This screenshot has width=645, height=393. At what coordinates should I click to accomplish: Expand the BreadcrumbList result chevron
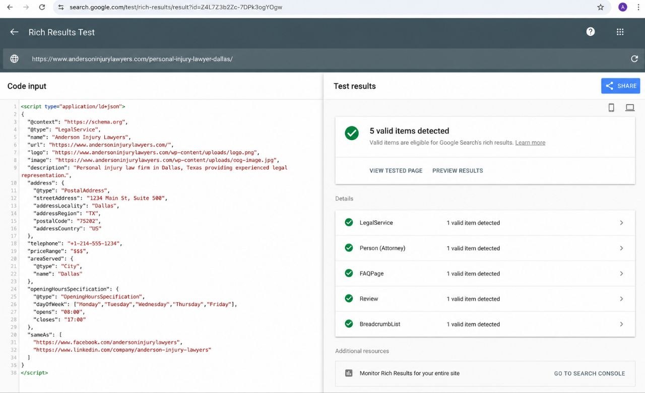coord(621,324)
